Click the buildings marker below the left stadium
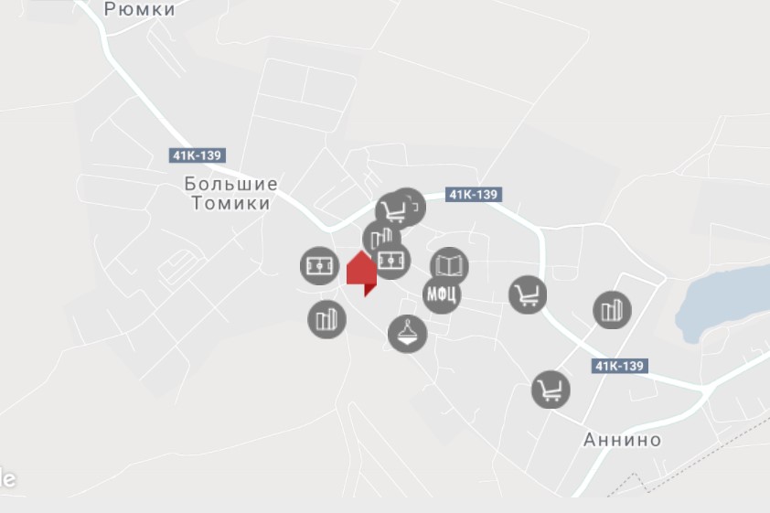Viewport: 770px width, 513px height. (327, 320)
